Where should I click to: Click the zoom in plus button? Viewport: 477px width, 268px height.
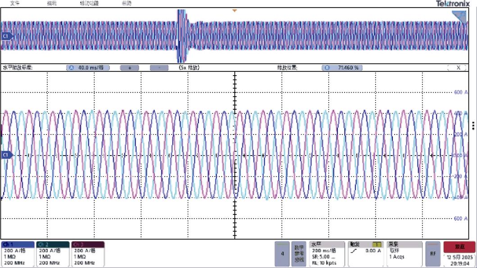click(x=130, y=68)
